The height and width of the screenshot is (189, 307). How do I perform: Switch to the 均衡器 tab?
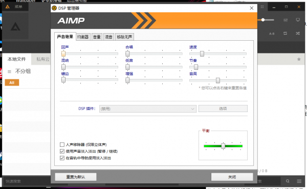83,37
